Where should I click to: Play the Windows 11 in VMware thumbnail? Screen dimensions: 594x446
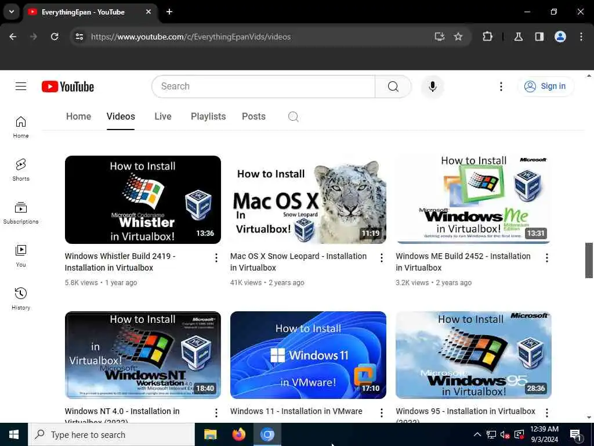pyautogui.click(x=308, y=355)
